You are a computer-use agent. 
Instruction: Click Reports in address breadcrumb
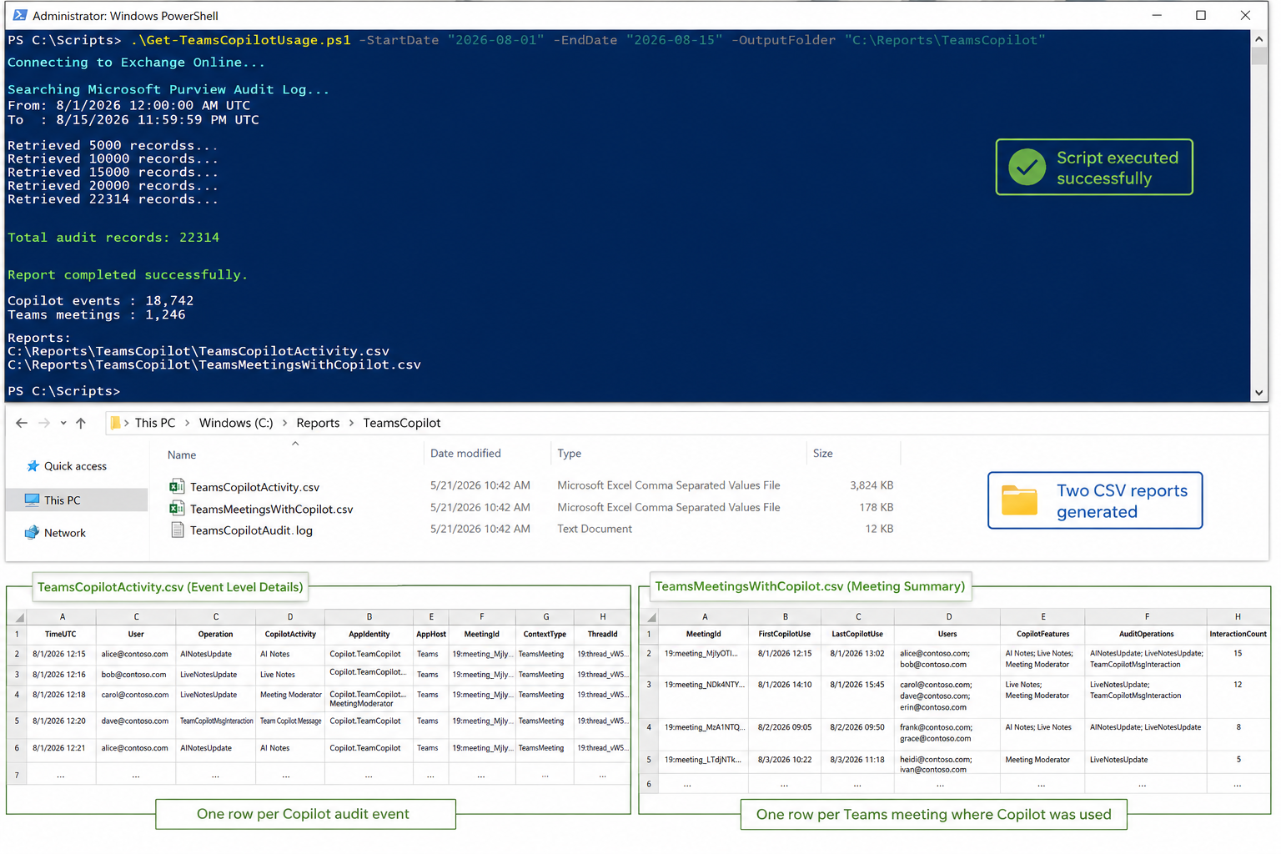tap(318, 423)
